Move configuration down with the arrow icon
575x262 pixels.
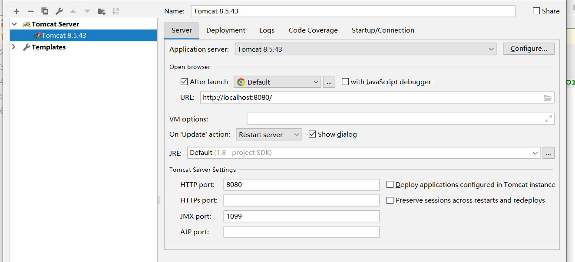pos(87,11)
